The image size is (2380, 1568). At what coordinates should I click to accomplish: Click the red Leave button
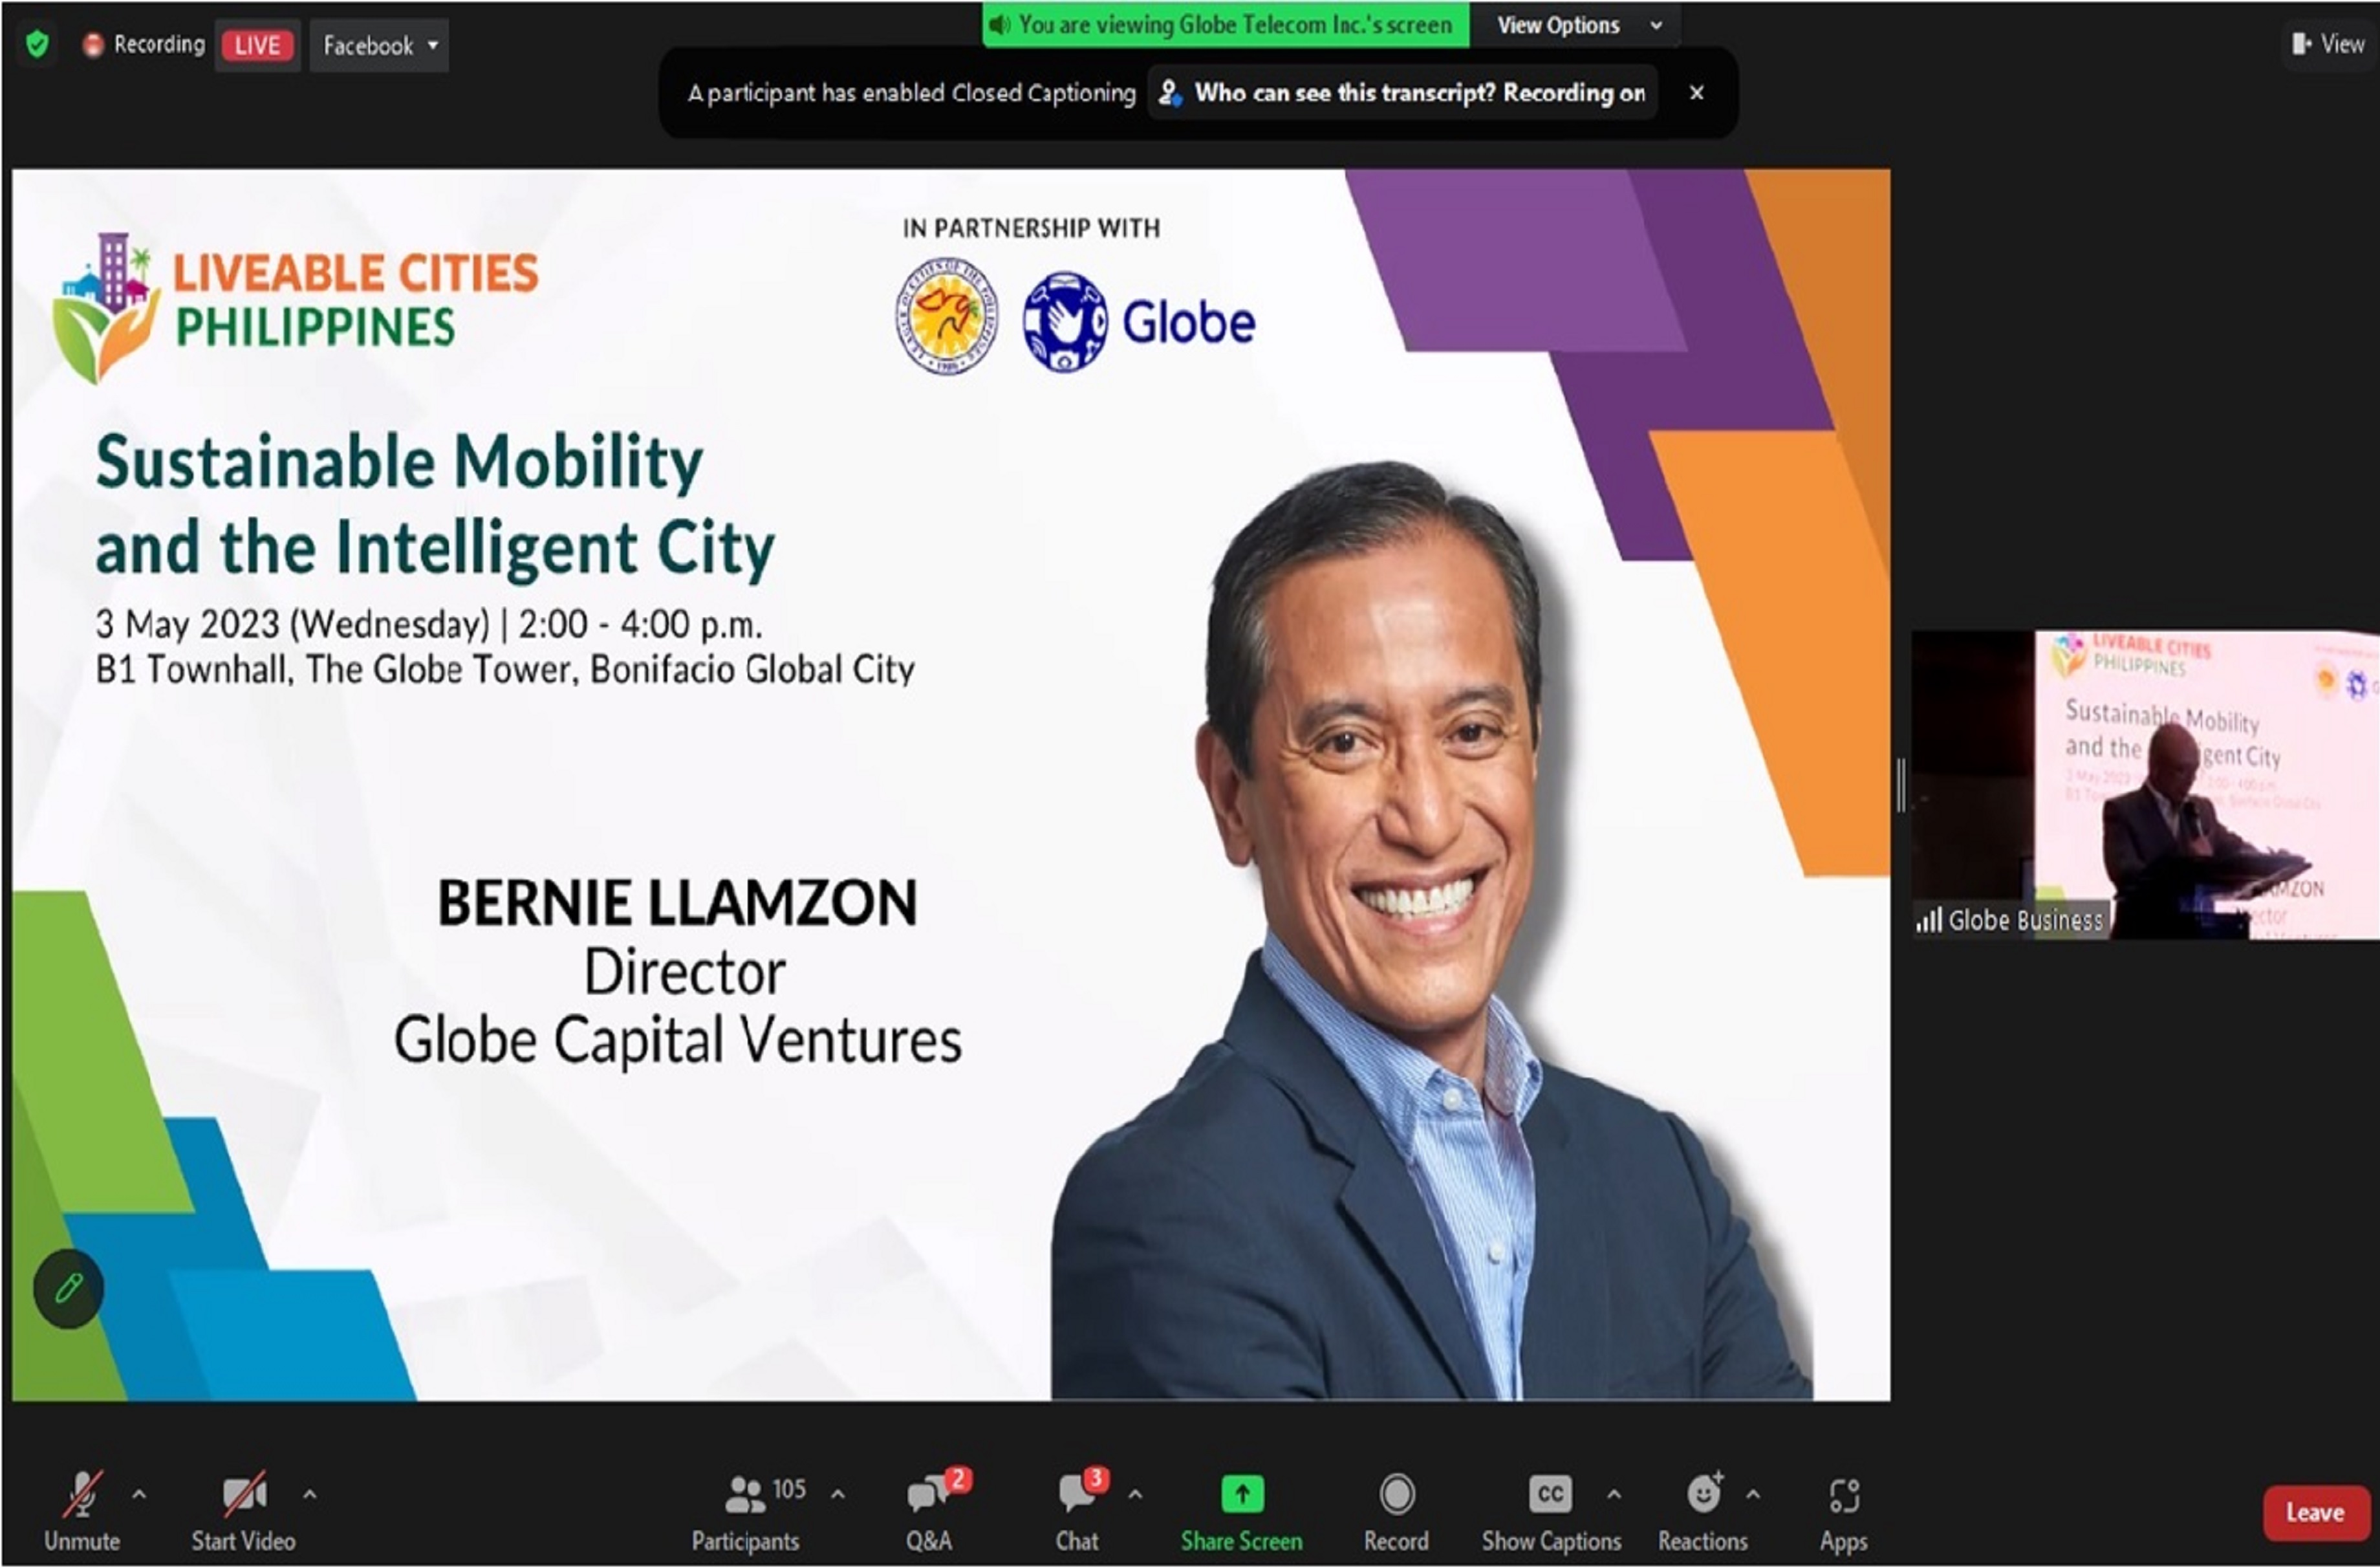2316,1513
